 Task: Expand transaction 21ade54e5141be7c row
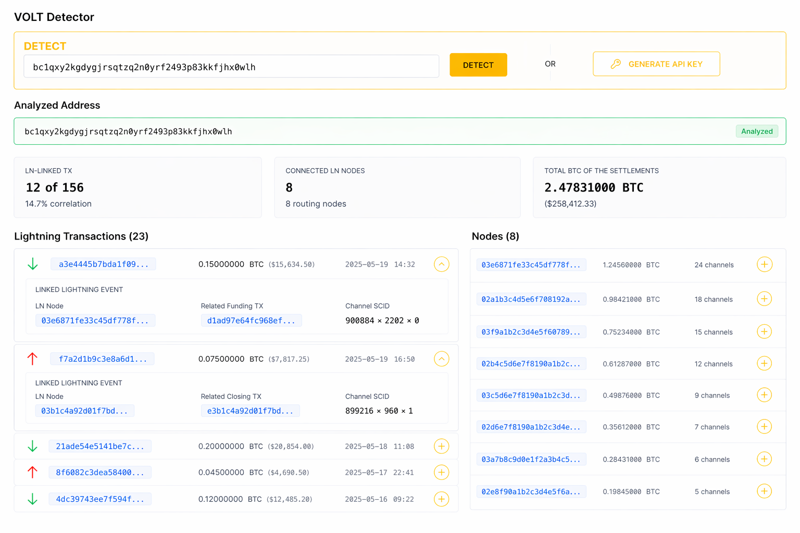point(442,446)
